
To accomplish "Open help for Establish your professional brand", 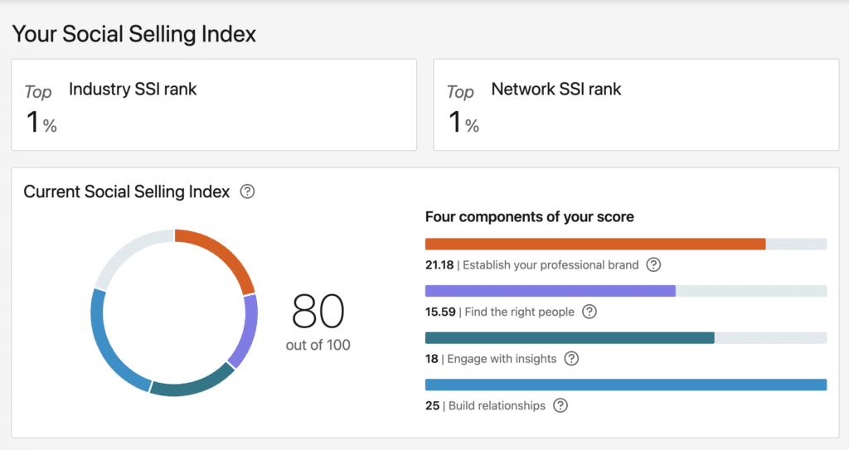I will pyautogui.click(x=653, y=265).
